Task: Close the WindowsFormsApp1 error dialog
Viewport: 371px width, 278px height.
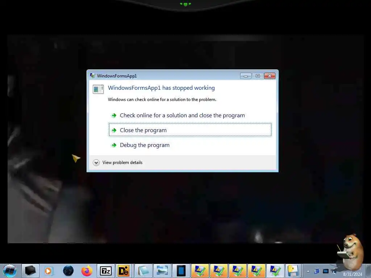Action: (270, 76)
